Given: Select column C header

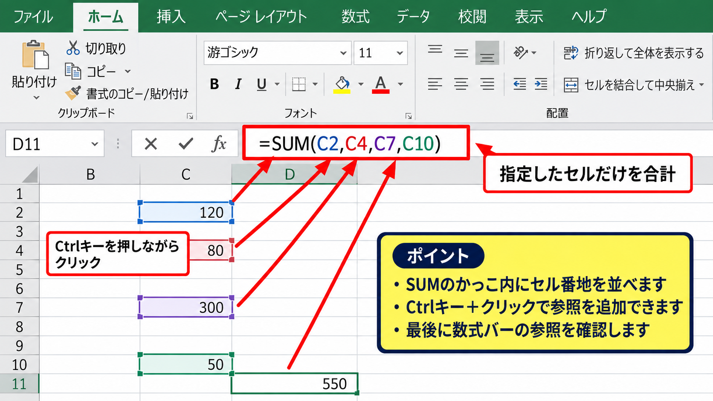Looking at the screenshot, I should click(186, 174).
